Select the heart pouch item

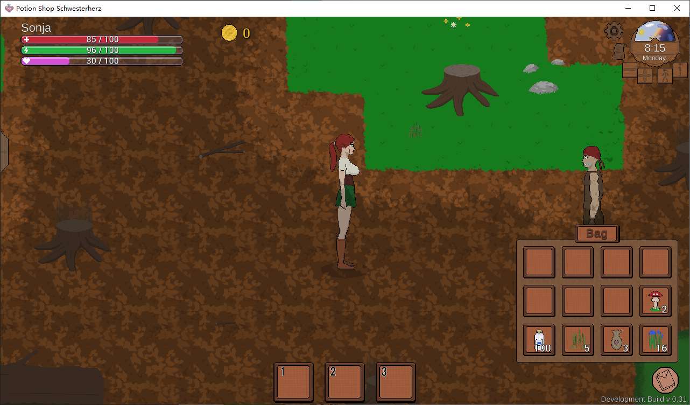pos(616,340)
